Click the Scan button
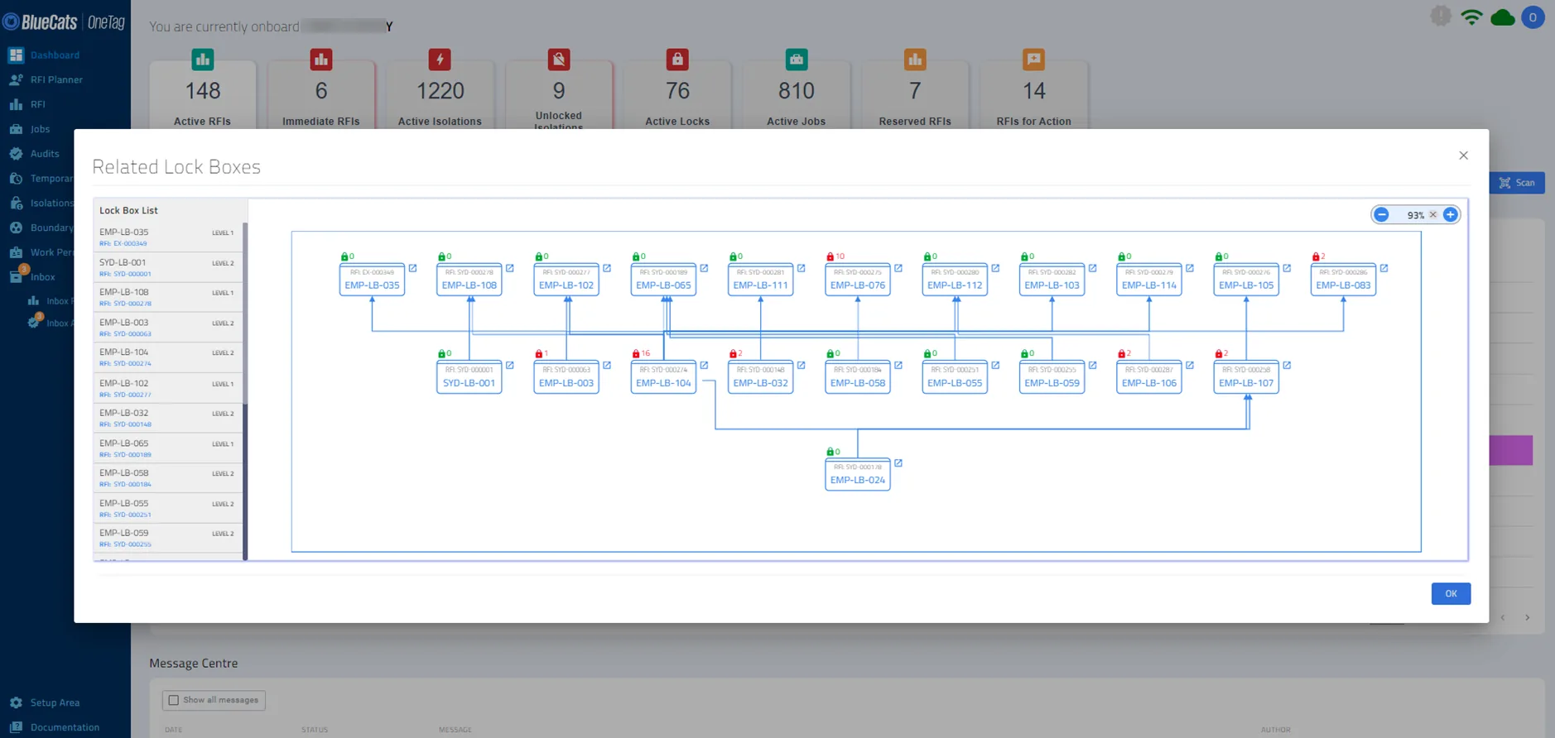The height and width of the screenshot is (738, 1555). coord(1517,183)
